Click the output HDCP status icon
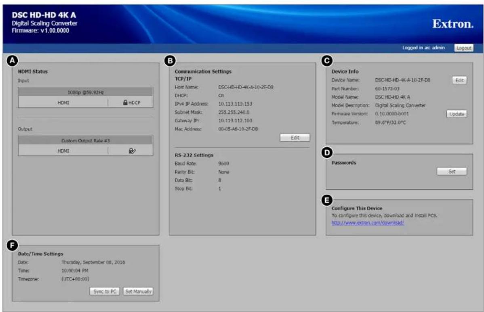The width and height of the screenshot is (484, 312). (x=132, y=151)
